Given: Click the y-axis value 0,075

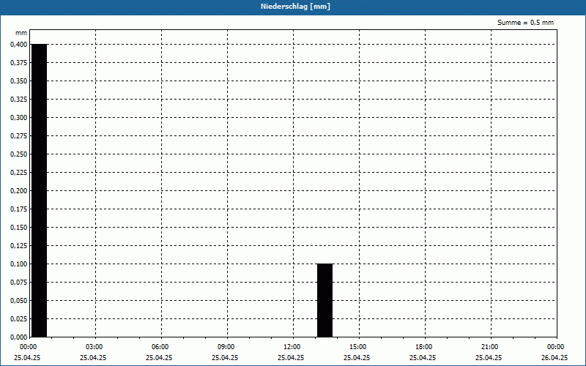Looking at the screenshot, I should tap(19, 283).
